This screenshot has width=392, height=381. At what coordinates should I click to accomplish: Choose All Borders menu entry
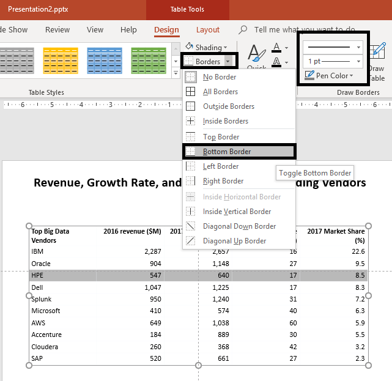click(239, 92)
